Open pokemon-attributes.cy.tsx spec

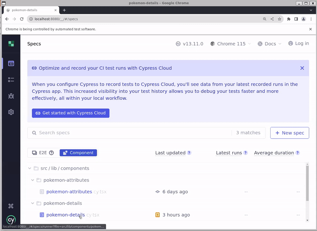76,192
